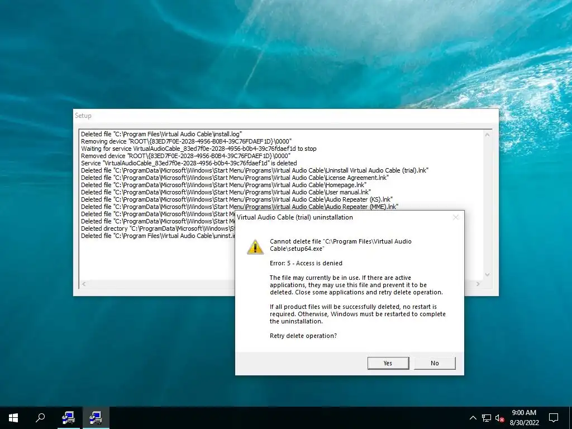Select the 'Removed device ROOT' log line
572x429 pixels.
[x=185, y=156]
